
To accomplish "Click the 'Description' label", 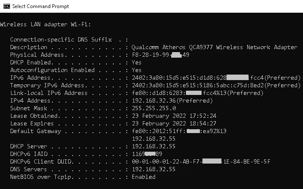I will [x=29, y=47].
